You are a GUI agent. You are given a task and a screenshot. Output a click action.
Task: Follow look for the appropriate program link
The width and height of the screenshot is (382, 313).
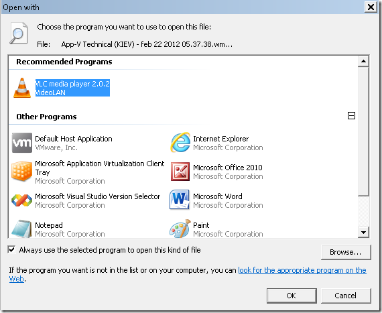[302, 270]
